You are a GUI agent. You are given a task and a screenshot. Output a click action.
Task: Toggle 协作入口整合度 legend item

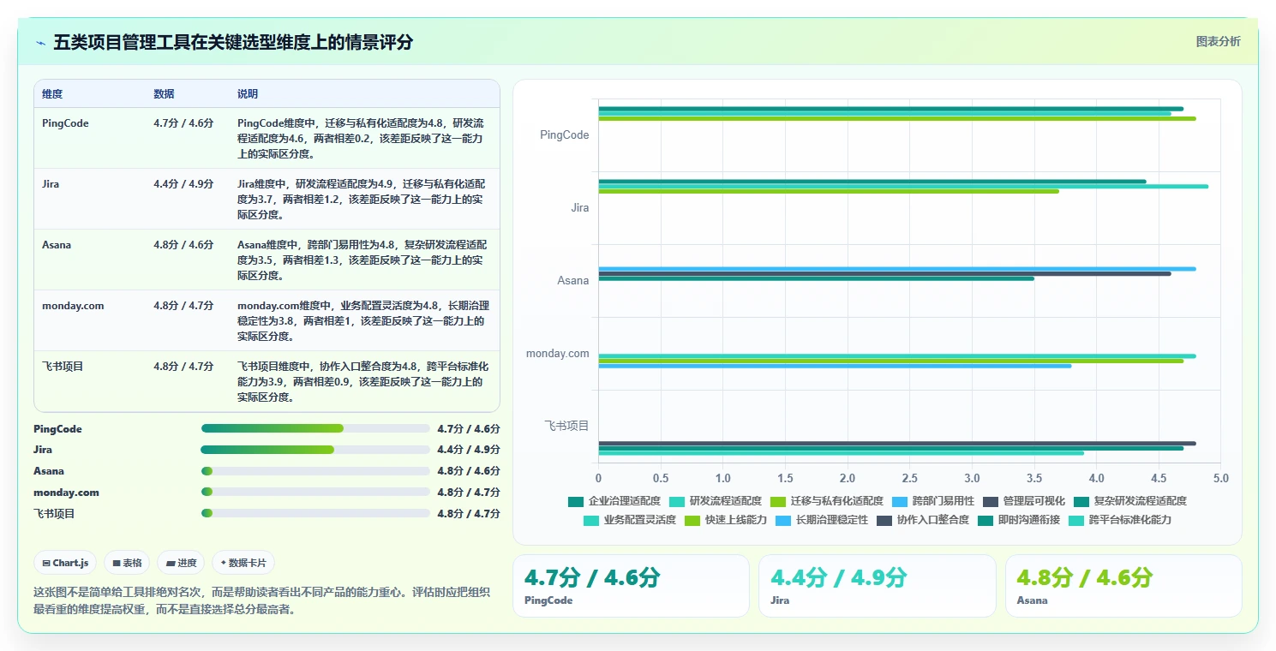(x=923, y=520)
